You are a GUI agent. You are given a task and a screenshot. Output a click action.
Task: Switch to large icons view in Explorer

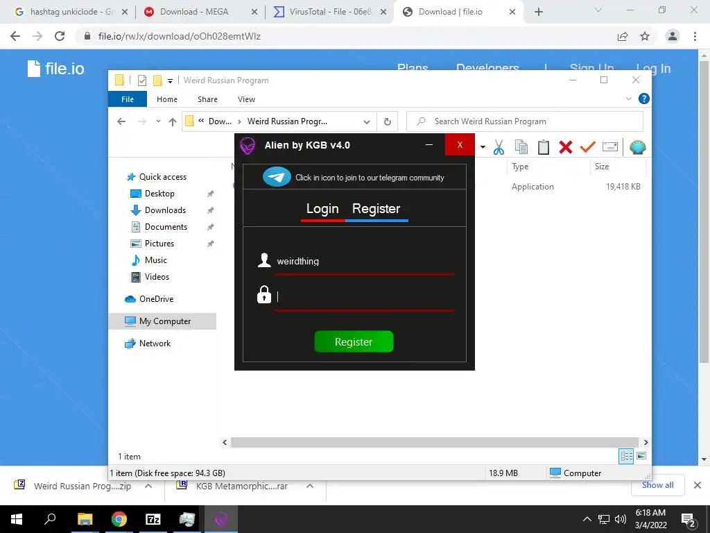(641, 456)
